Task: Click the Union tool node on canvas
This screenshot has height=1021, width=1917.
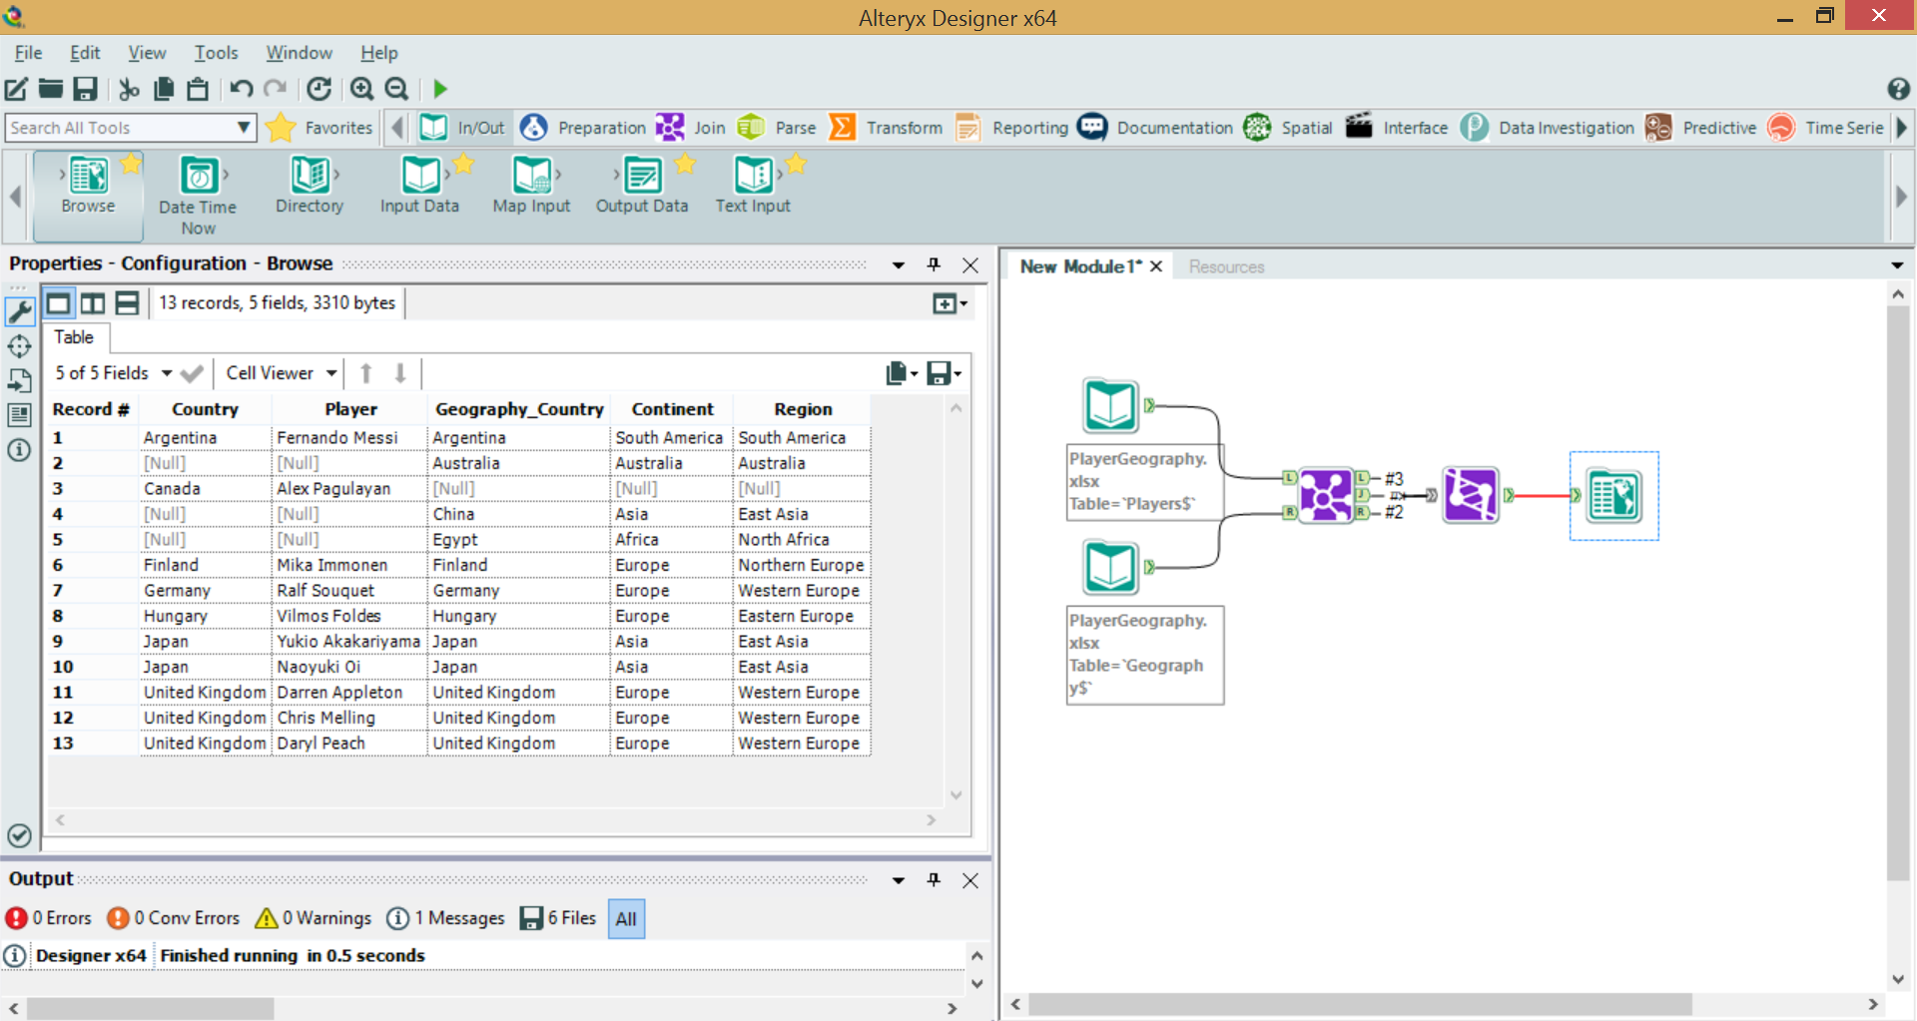Action: pyautogui.click(x=1471, y=495)
